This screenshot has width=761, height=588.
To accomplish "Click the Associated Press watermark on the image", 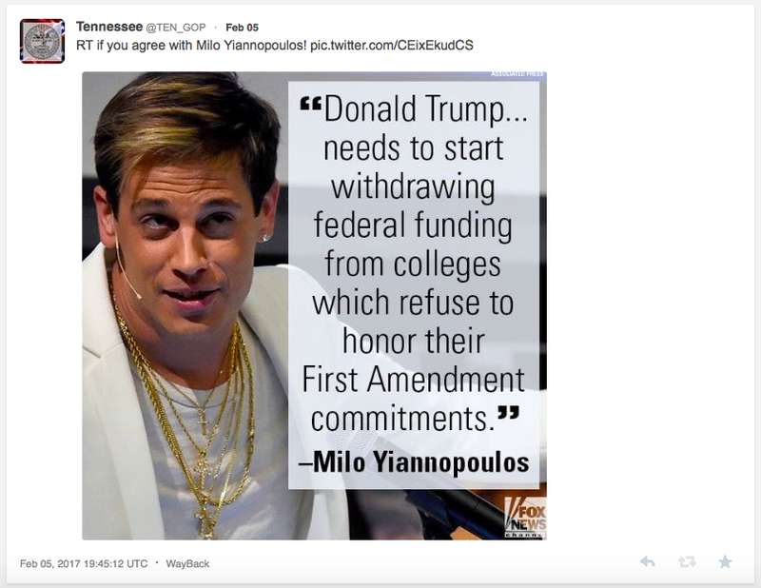I will click(x=517, y=74).
